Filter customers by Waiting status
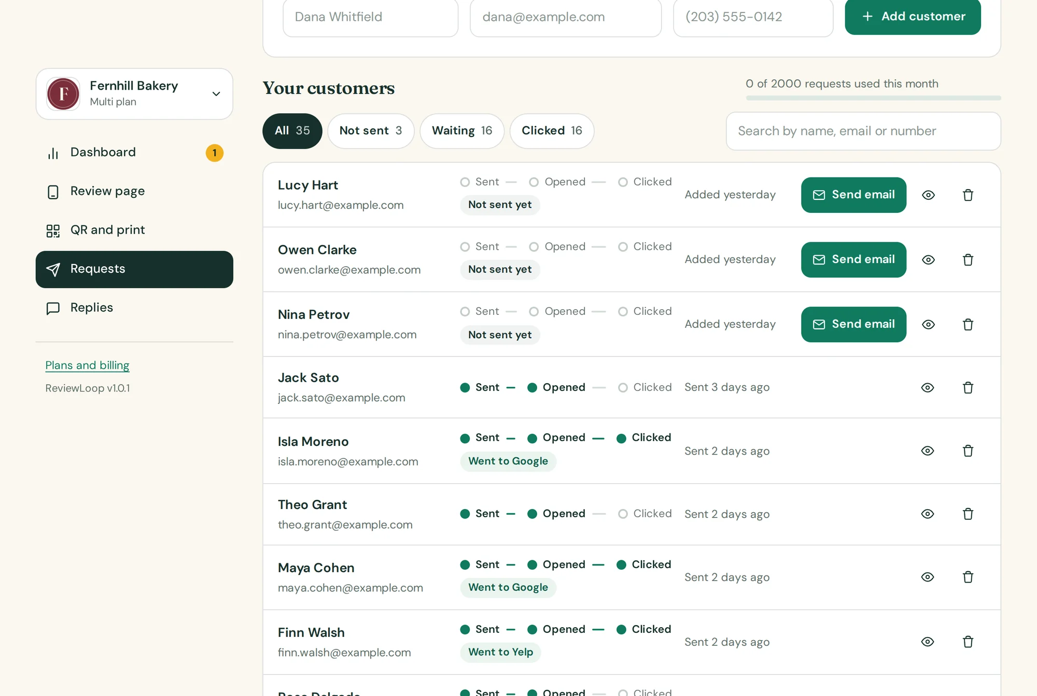 click(462, 131)
